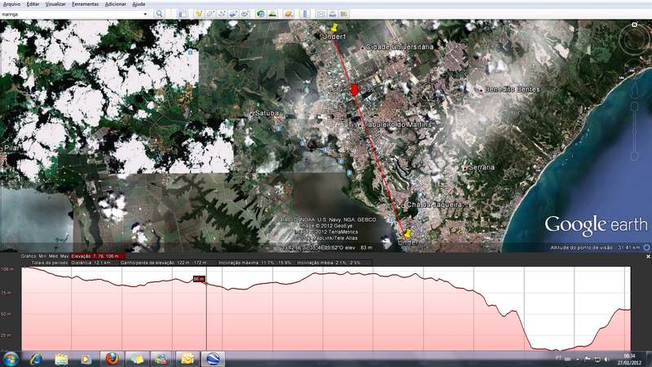The height and width of the screenshot is (367, 652).
Task: Click the Satuba place label
Action: tap(267, 113)
